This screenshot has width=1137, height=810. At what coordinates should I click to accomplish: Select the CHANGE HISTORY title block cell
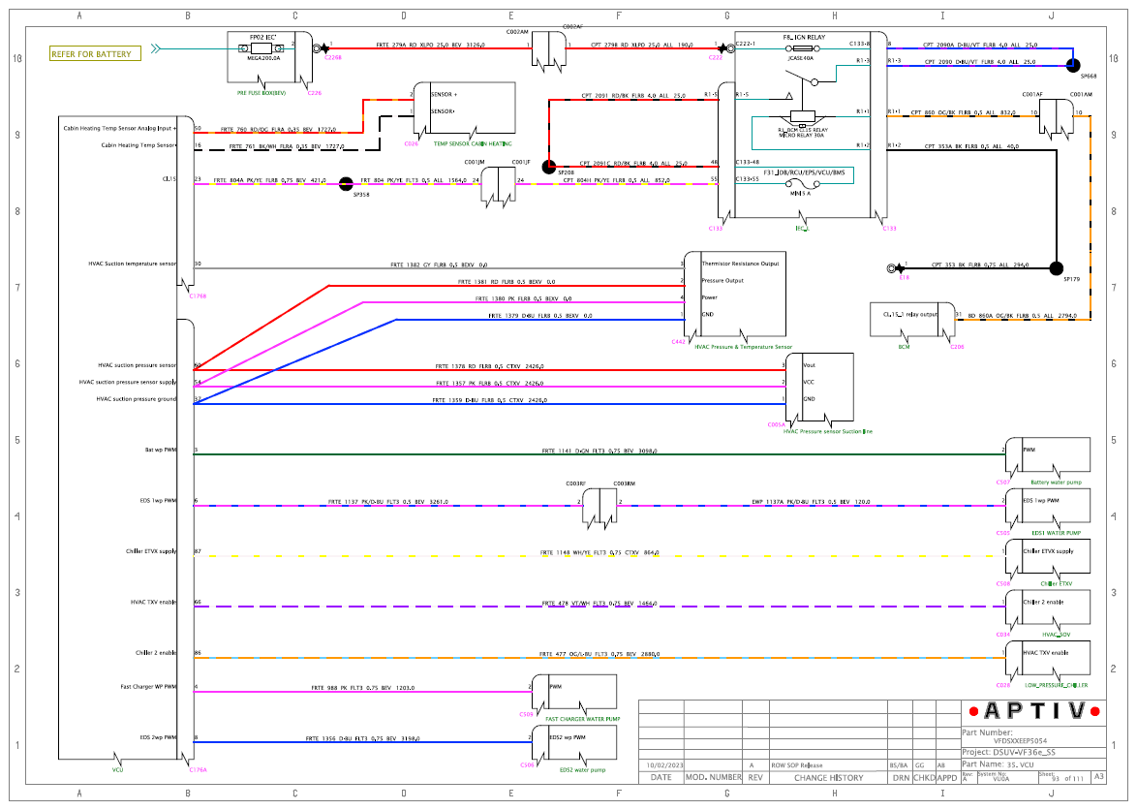click(828, 777)
